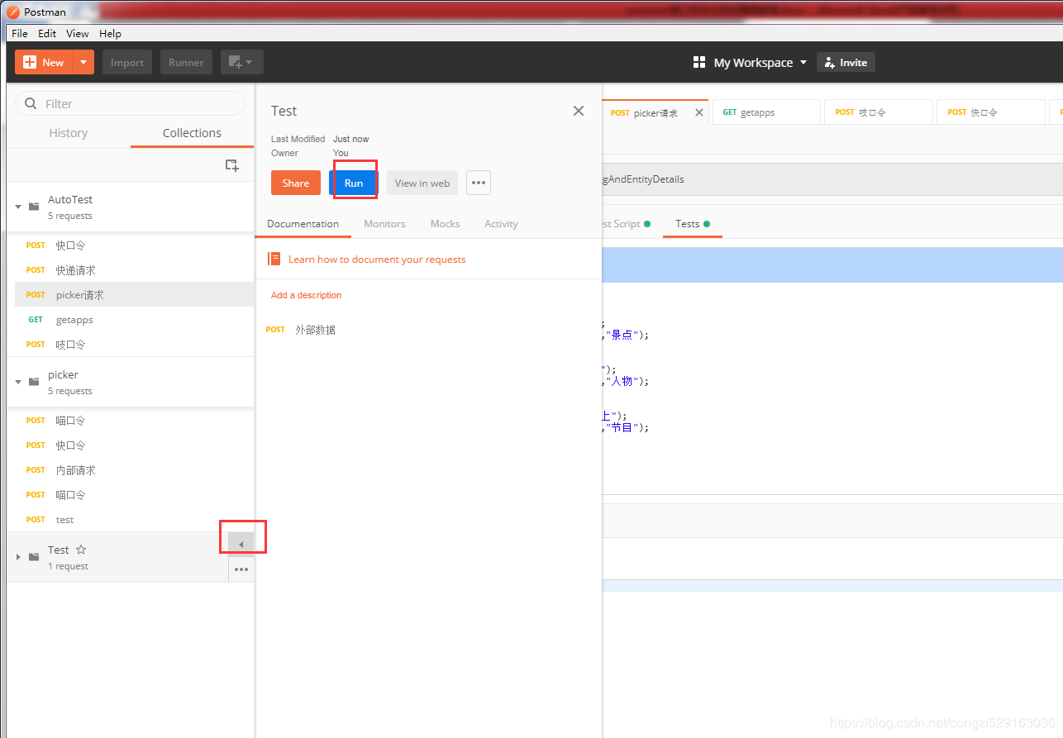1063x738 pixels.
Task: Open the more actions button beside View in web
Action: 479,183
